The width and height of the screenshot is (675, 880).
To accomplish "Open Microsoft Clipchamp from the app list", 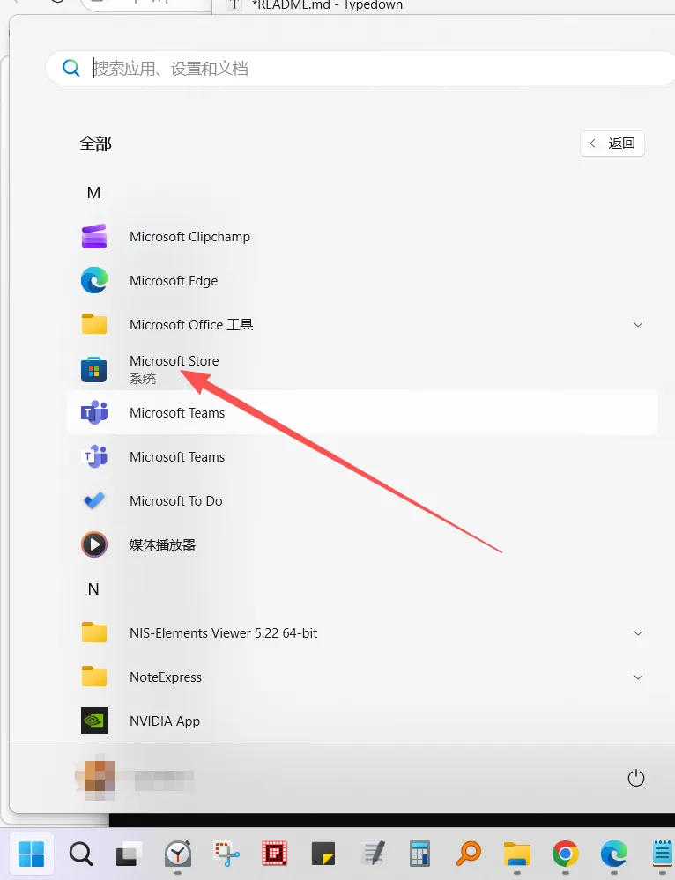I will (362, 236).
